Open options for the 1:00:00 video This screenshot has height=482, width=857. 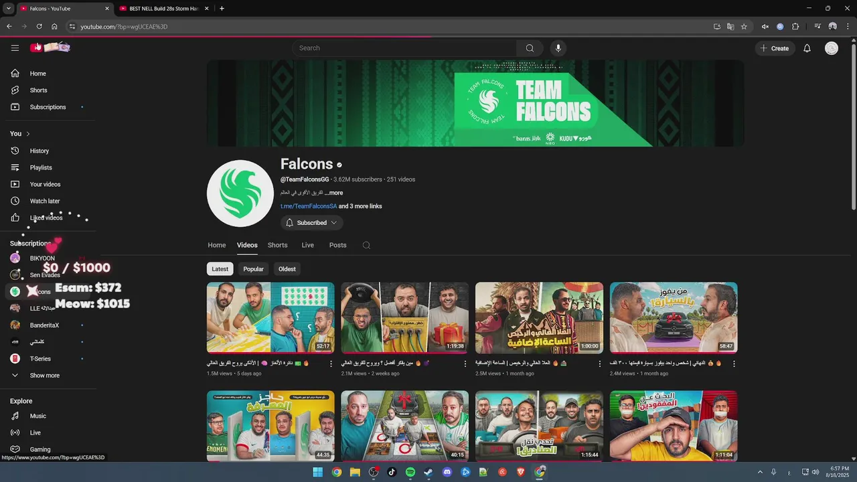click(x=600, y=364)
